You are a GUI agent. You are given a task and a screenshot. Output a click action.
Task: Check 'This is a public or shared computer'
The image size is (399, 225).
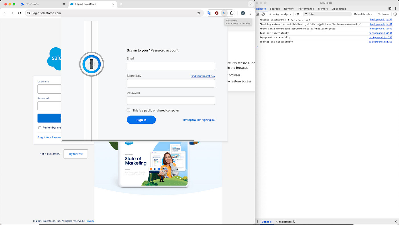129,110
